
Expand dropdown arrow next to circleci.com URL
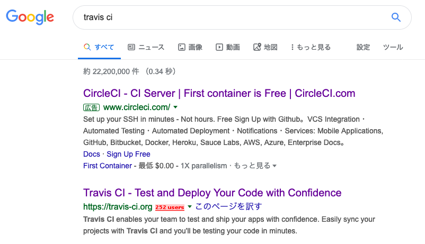[x=175, y=107]
